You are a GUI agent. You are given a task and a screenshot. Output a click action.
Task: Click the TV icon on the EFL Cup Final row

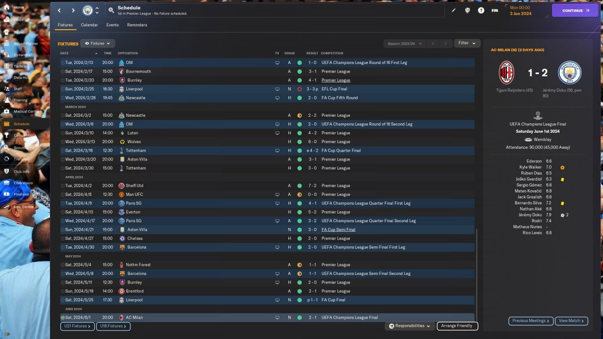[x=277, y=89]
